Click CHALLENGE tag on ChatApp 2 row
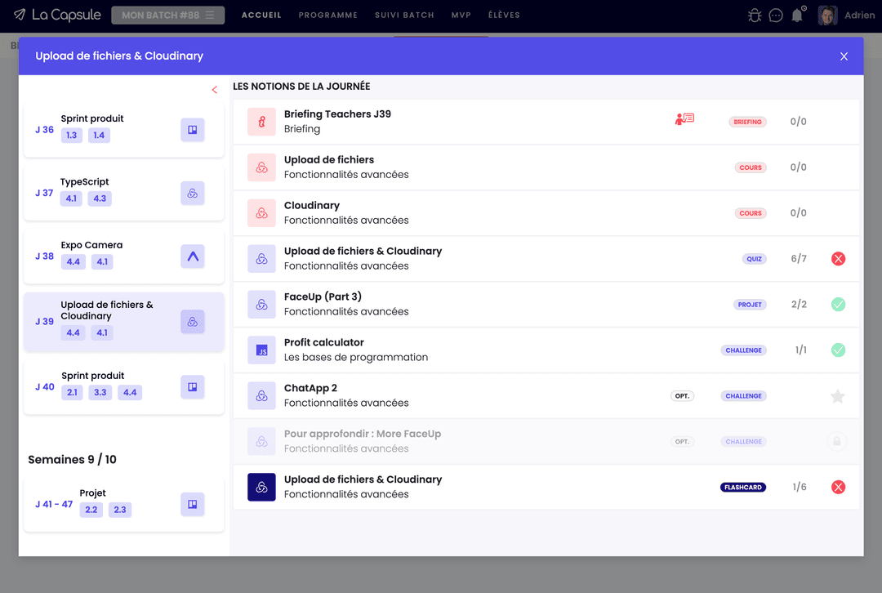This screenshot has height=593, width=882. tap(744, 396)
